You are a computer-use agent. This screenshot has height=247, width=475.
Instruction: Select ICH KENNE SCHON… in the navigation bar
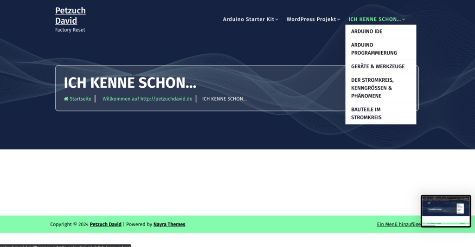tap(374, 19)
